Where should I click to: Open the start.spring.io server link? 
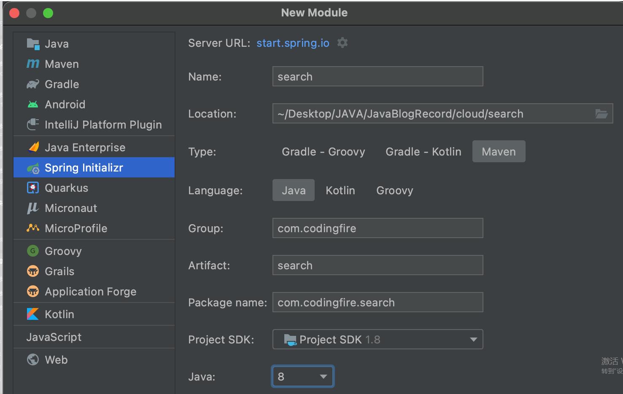293,43
